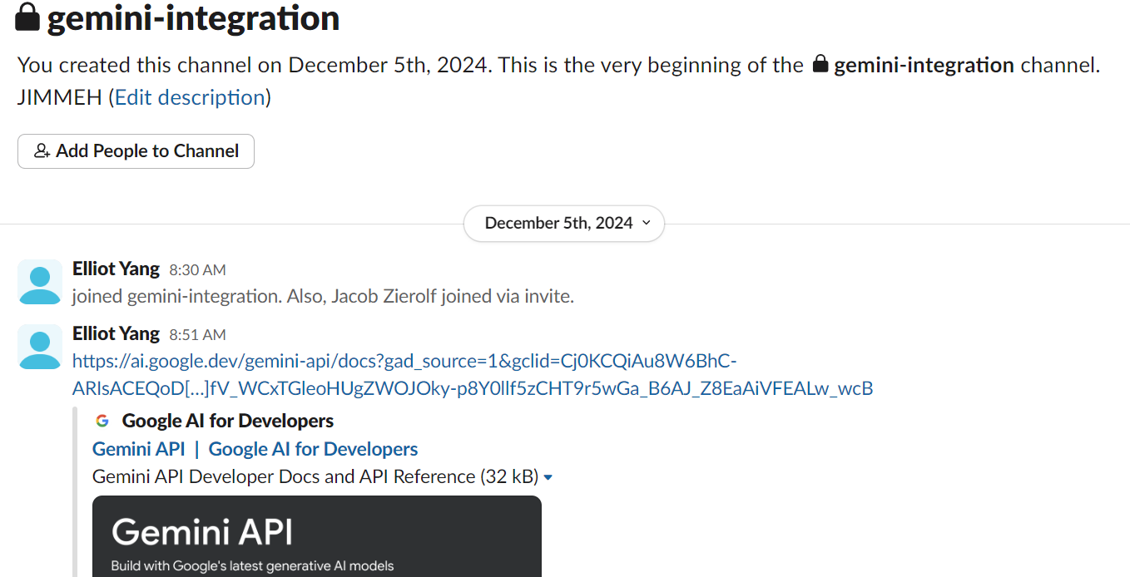Click the chevron in the date divider pill
The image size is (1130, 577).
[647, 223]
